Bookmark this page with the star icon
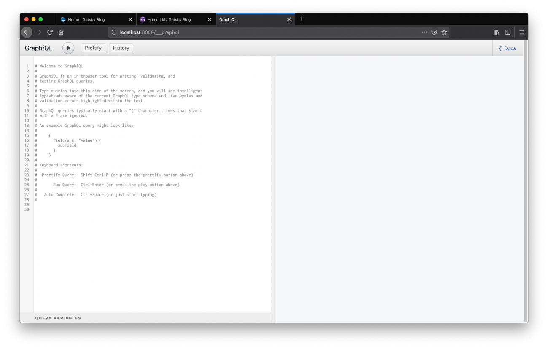This screenshot has width=548, height=349. point(444,32)
